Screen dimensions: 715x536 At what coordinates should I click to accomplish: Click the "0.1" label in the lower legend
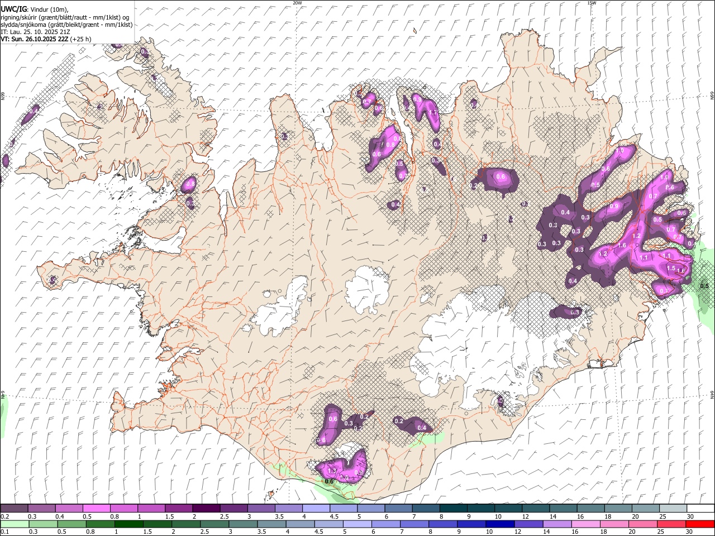[x=5, y=532]
